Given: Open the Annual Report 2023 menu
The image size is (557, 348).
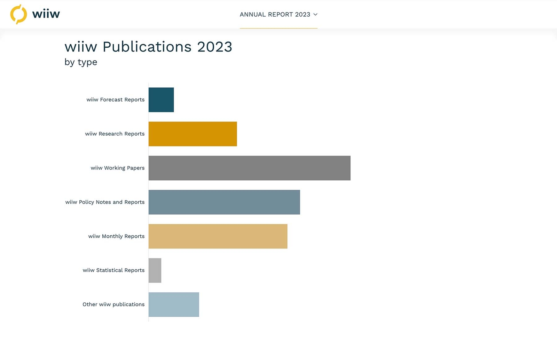Looking at the screenshot, I should pyautogui.click(x=278, y=15).
